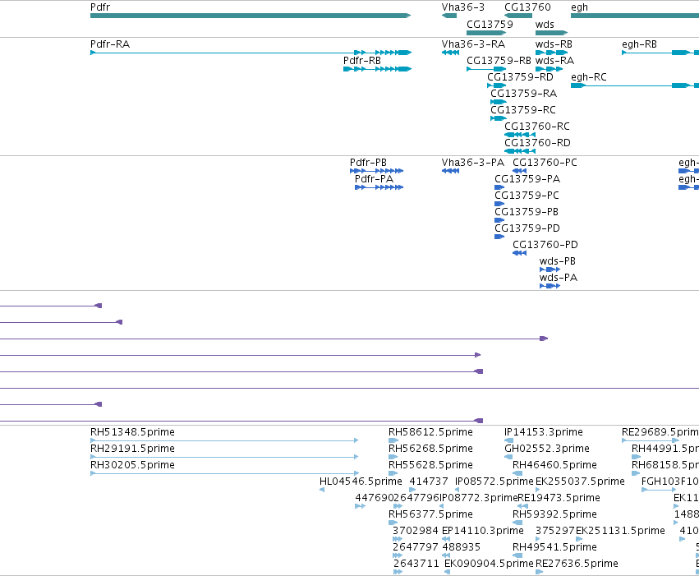The width and height of the screenshot is (699, 576).
Task: Click the RE27636.5prime EST label
Action: pos(577,564)
